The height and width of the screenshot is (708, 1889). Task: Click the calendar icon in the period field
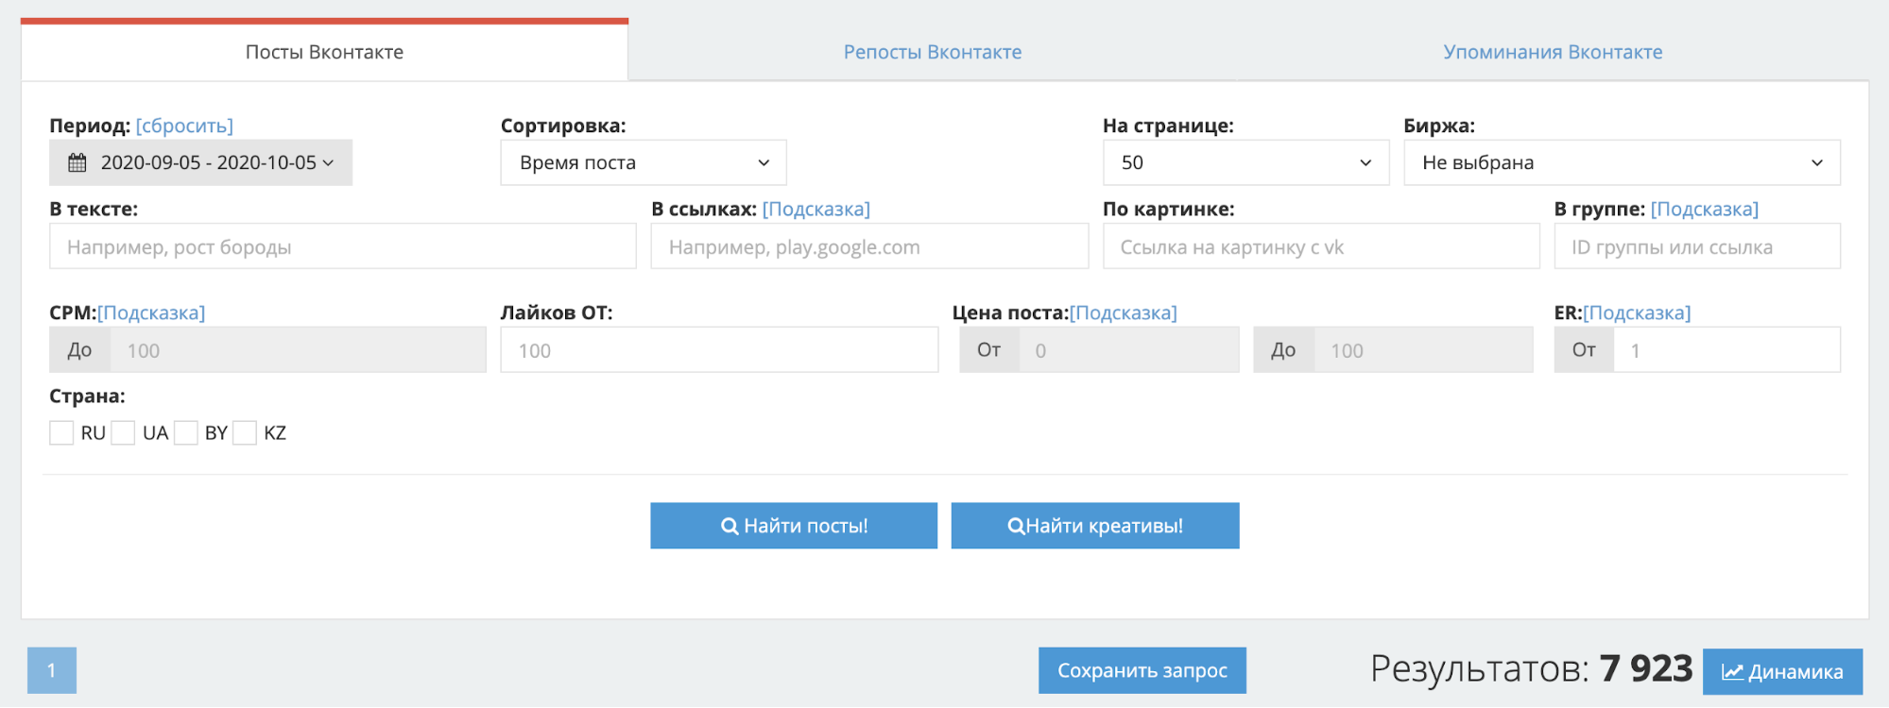(x=77, y=162)
